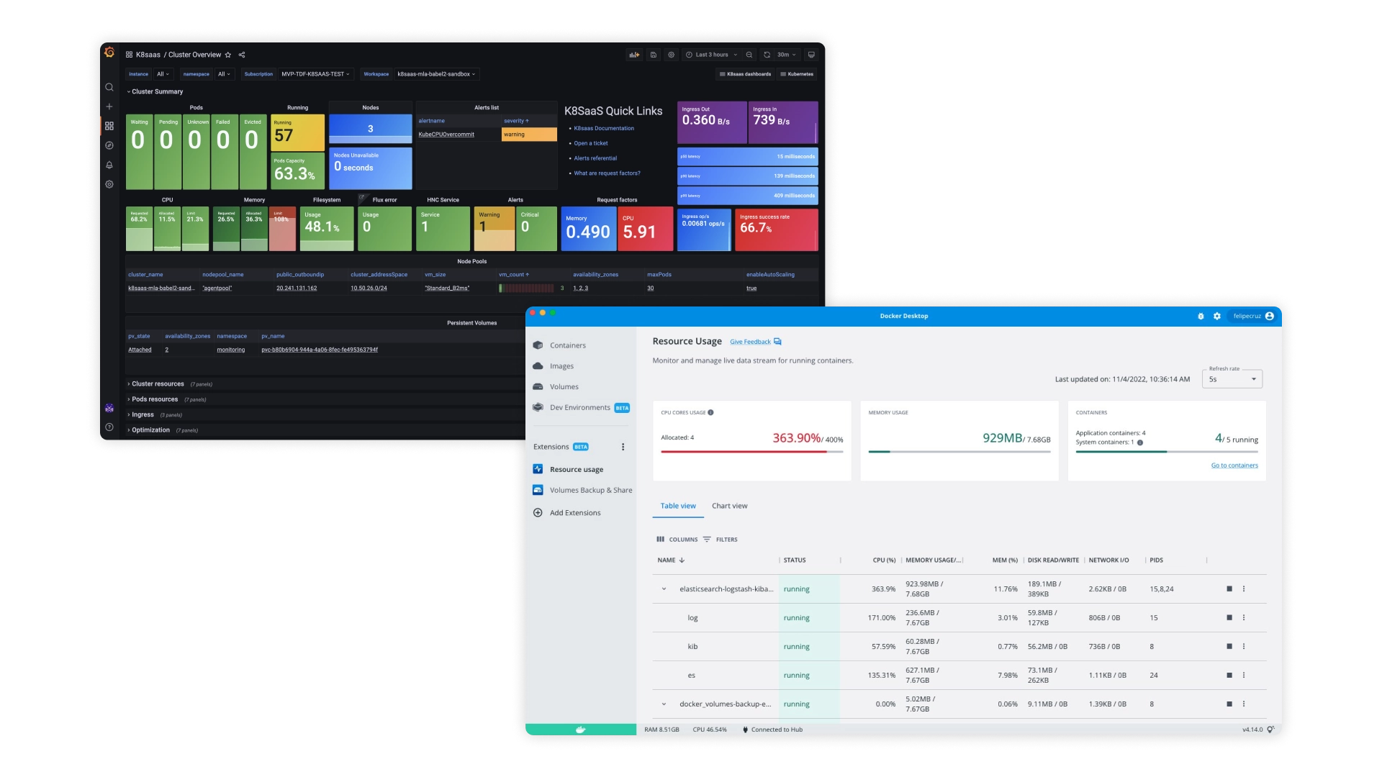This screenshot has width=1382, height=777.
Task: Star the Cluster Overview dashboard
Action: [x=228, y=55]
